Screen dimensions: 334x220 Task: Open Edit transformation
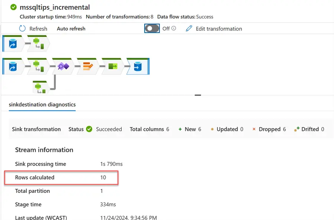[214, 29]
